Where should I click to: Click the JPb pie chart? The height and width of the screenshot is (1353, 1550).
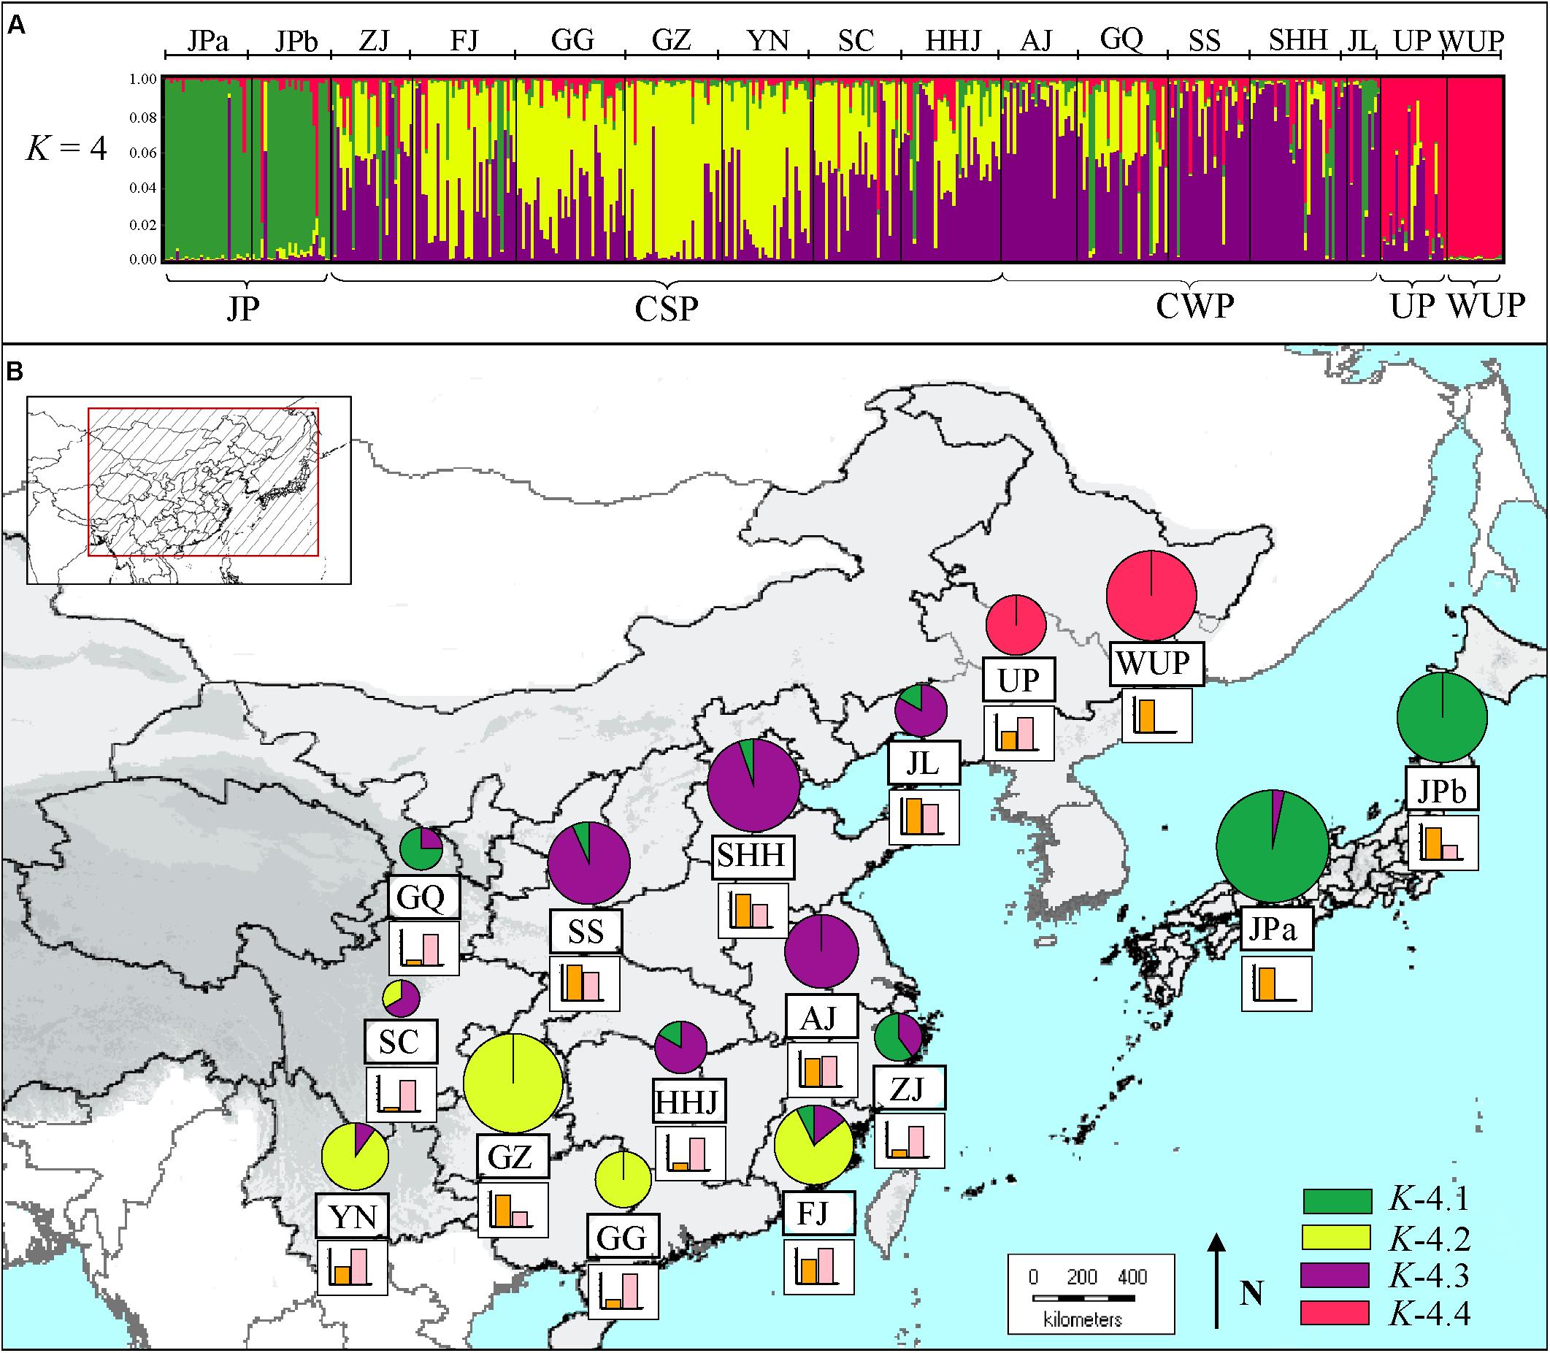point(1442,717)
